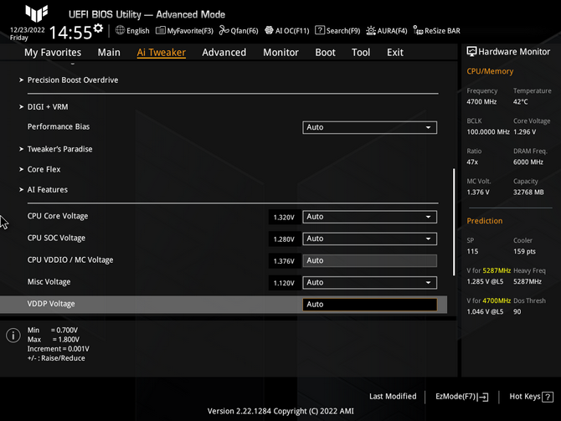The height and width of the screenshot is (421, 561).
Task: Click the Hot Keys question mark icon
Action: click(x=548, y=397)
